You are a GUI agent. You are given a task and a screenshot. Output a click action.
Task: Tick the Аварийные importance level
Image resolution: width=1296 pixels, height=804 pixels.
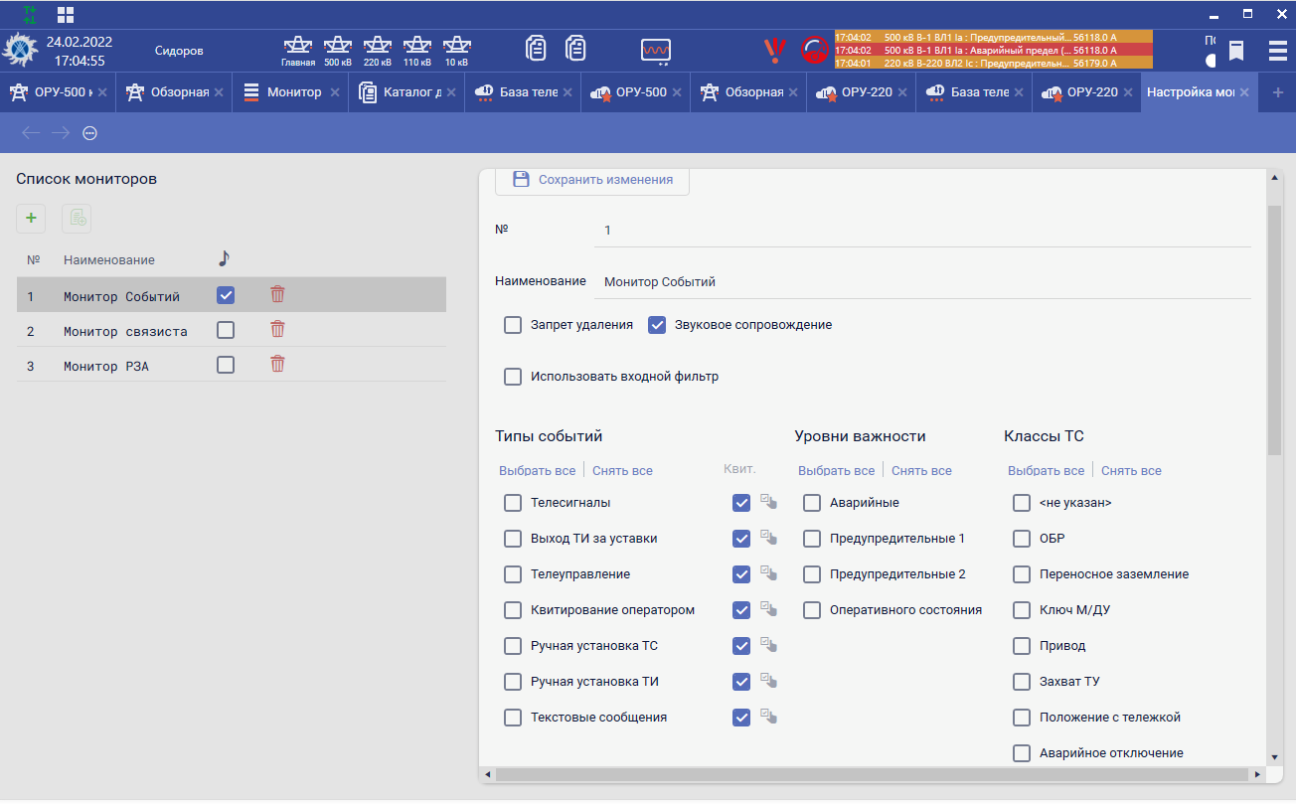[x=812, y=503]
